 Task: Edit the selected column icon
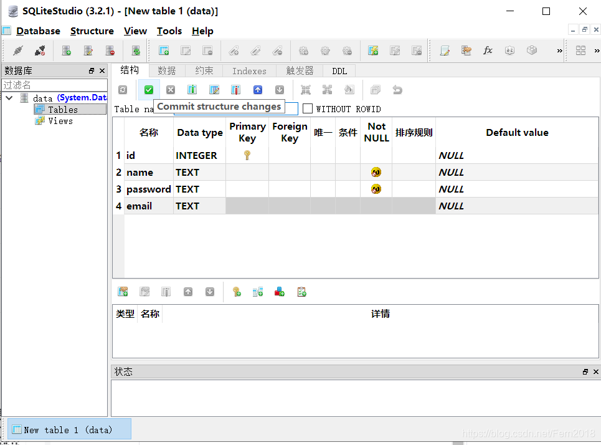[x=214, y=90]
